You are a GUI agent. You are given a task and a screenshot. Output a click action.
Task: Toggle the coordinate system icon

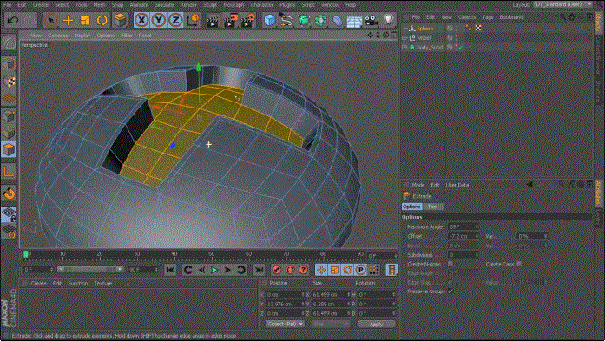[193, 20]
